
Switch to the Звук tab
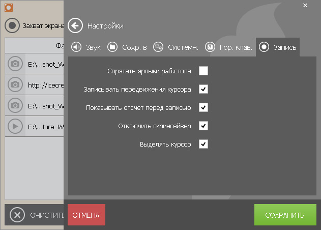86,47
